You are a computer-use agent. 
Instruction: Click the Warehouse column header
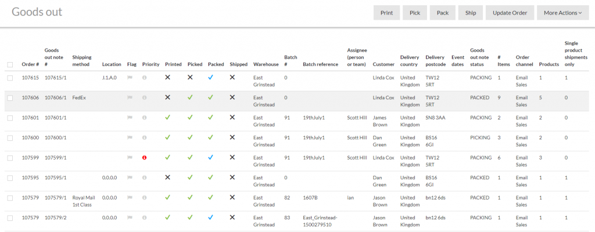(266, 64)
